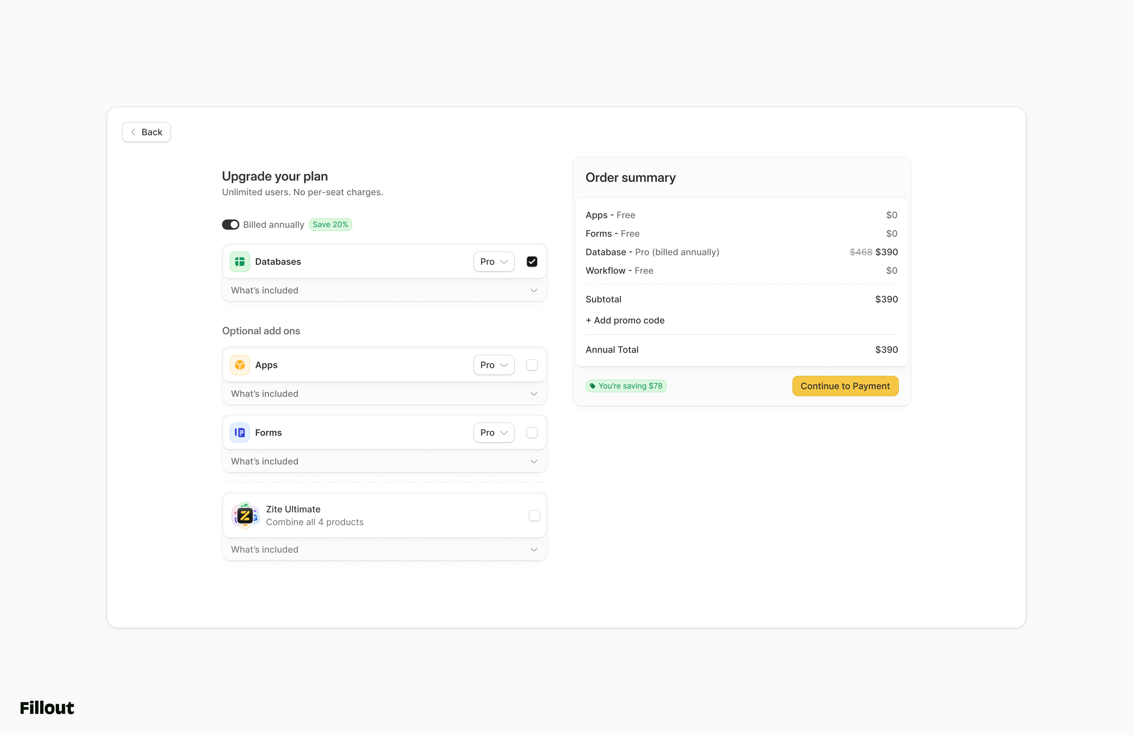Expand What's included under Zite Ultimate
This screenshot has height=735, width=1133.
(x=384, y=549)
